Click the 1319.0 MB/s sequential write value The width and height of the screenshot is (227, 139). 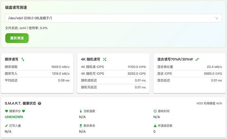click(x=61, y=74)
